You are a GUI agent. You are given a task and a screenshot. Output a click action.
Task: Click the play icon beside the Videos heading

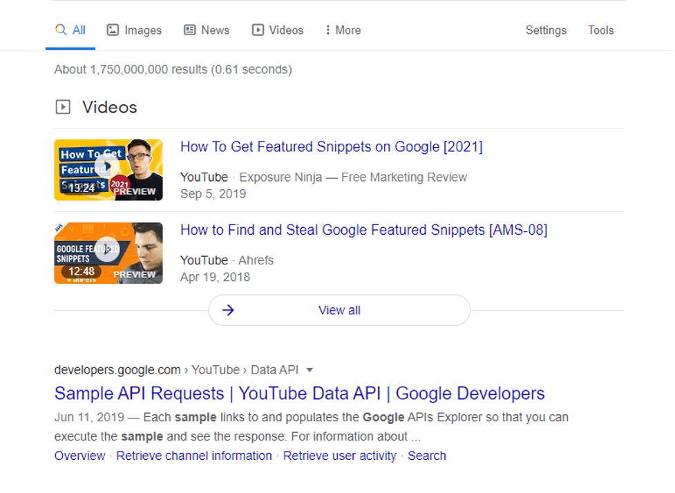(x=64, y=107)
